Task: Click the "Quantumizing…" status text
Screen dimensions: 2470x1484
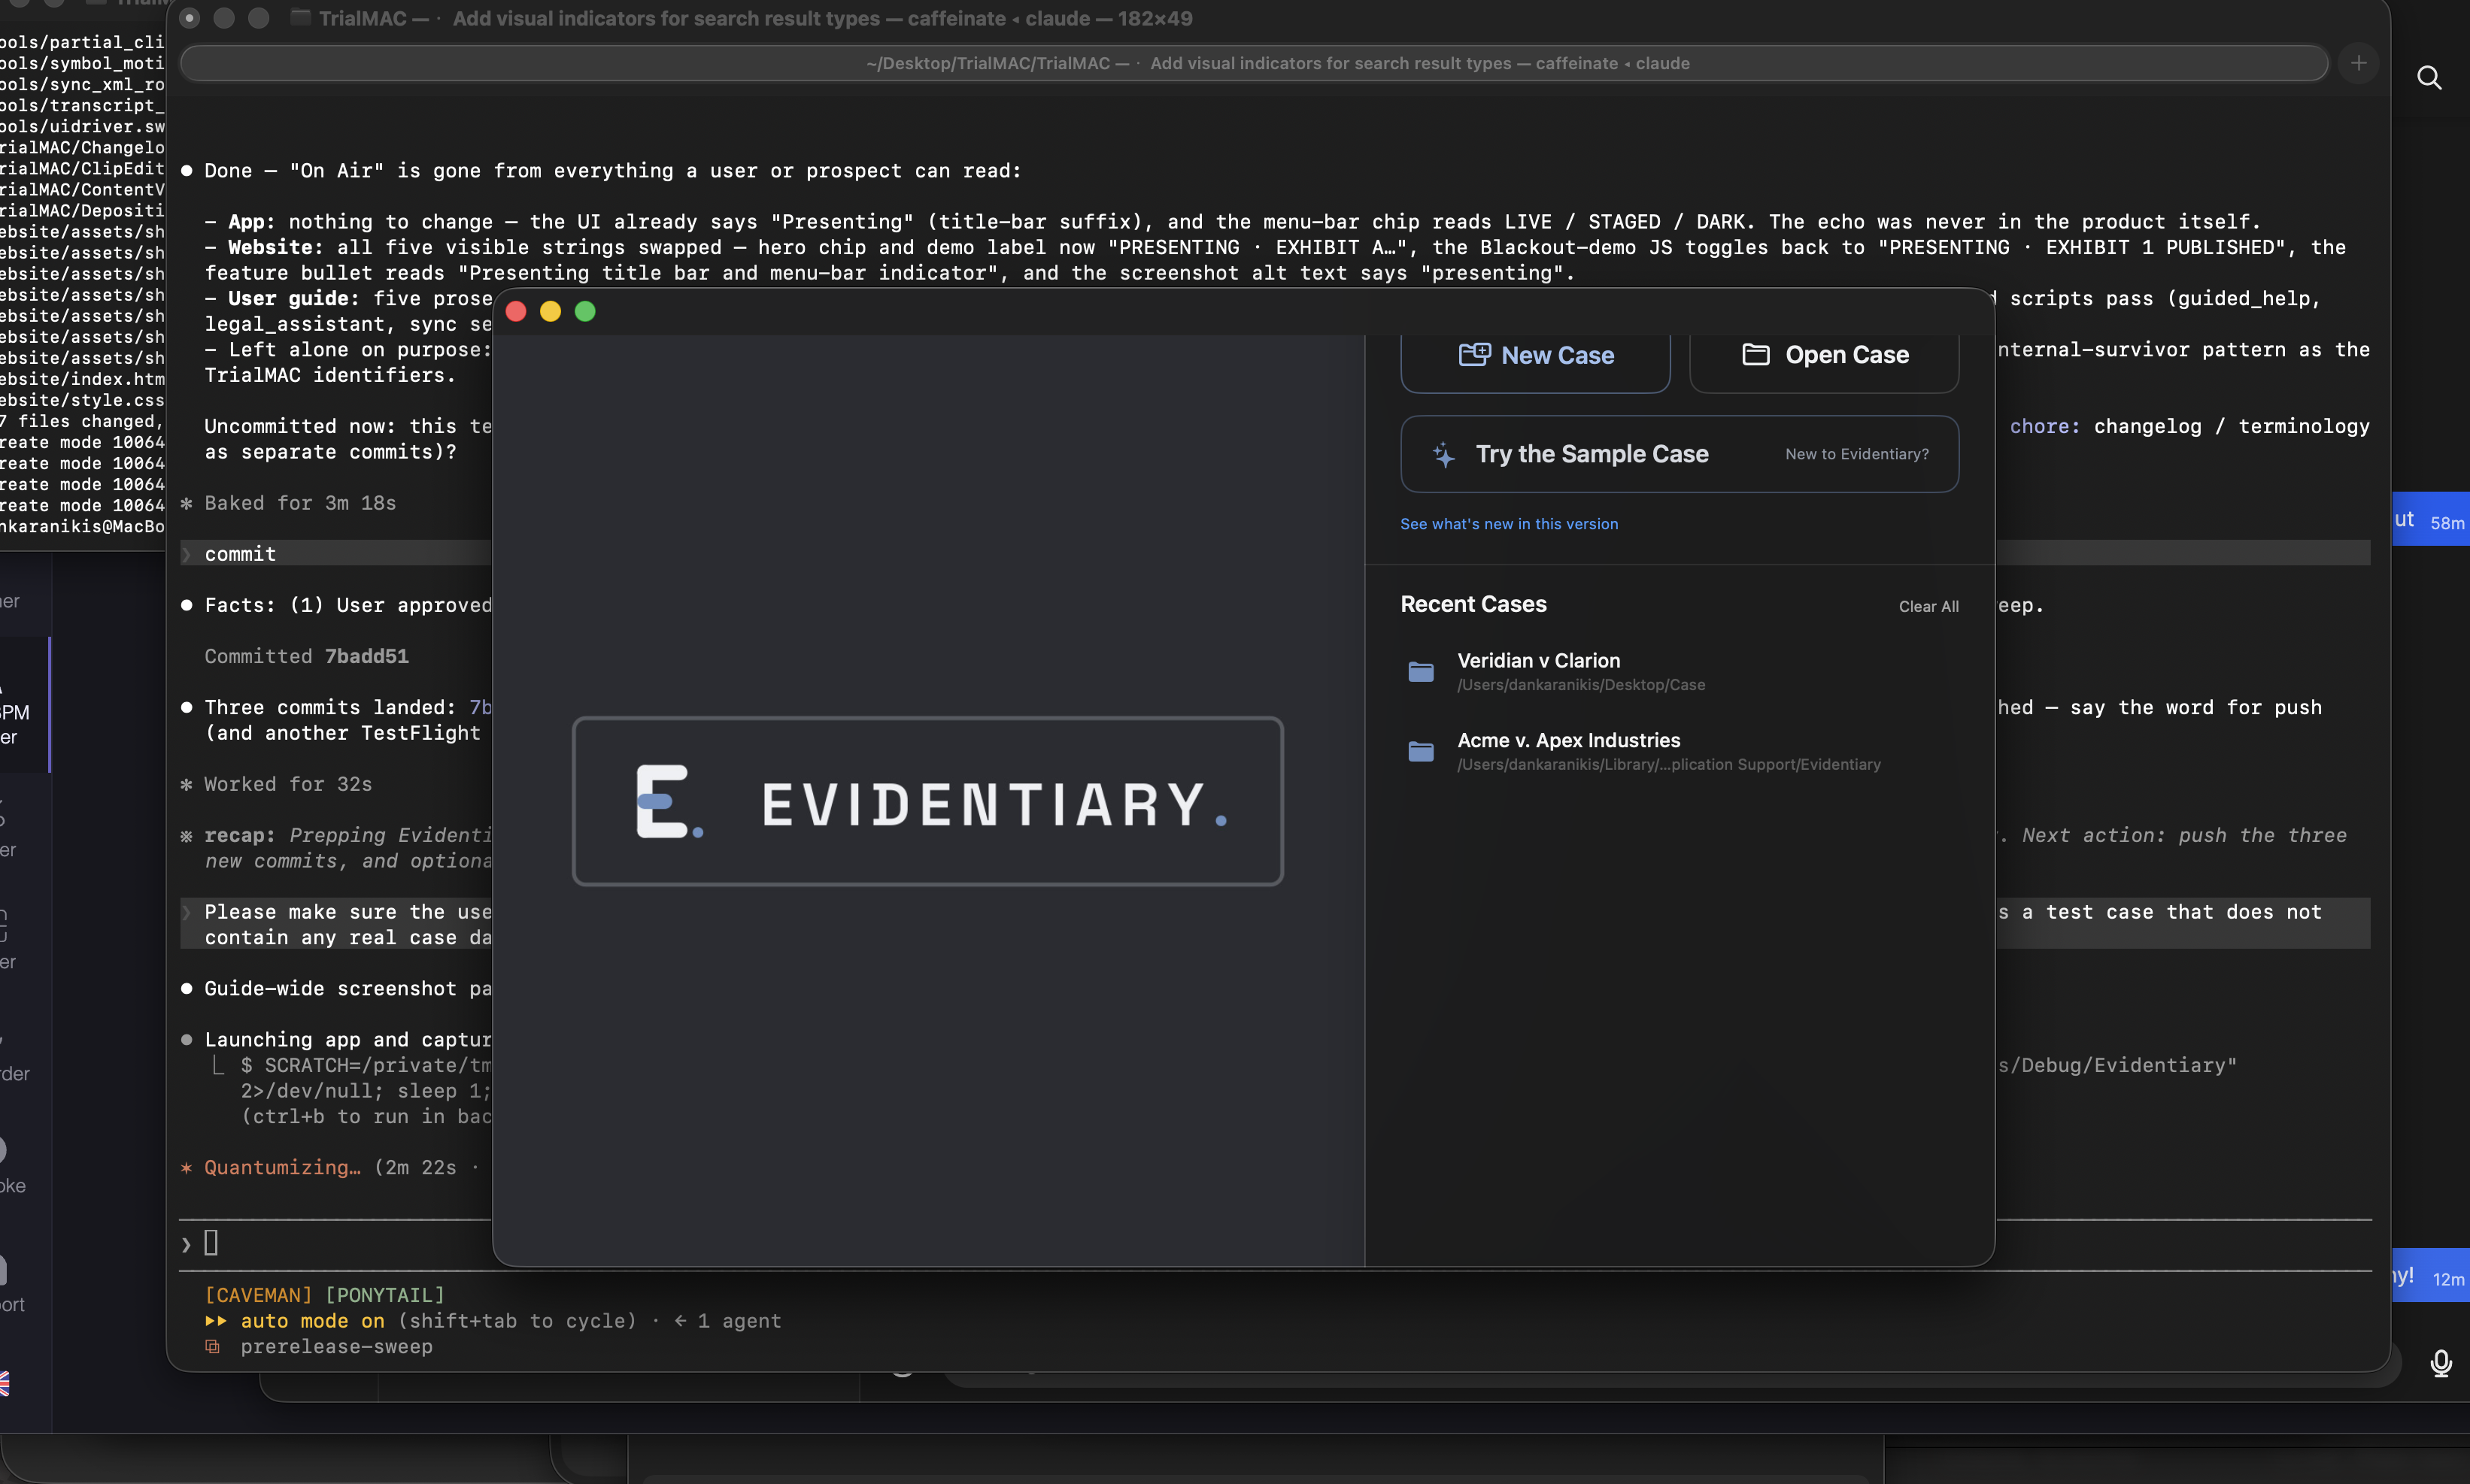Action: click(282, 1168)
